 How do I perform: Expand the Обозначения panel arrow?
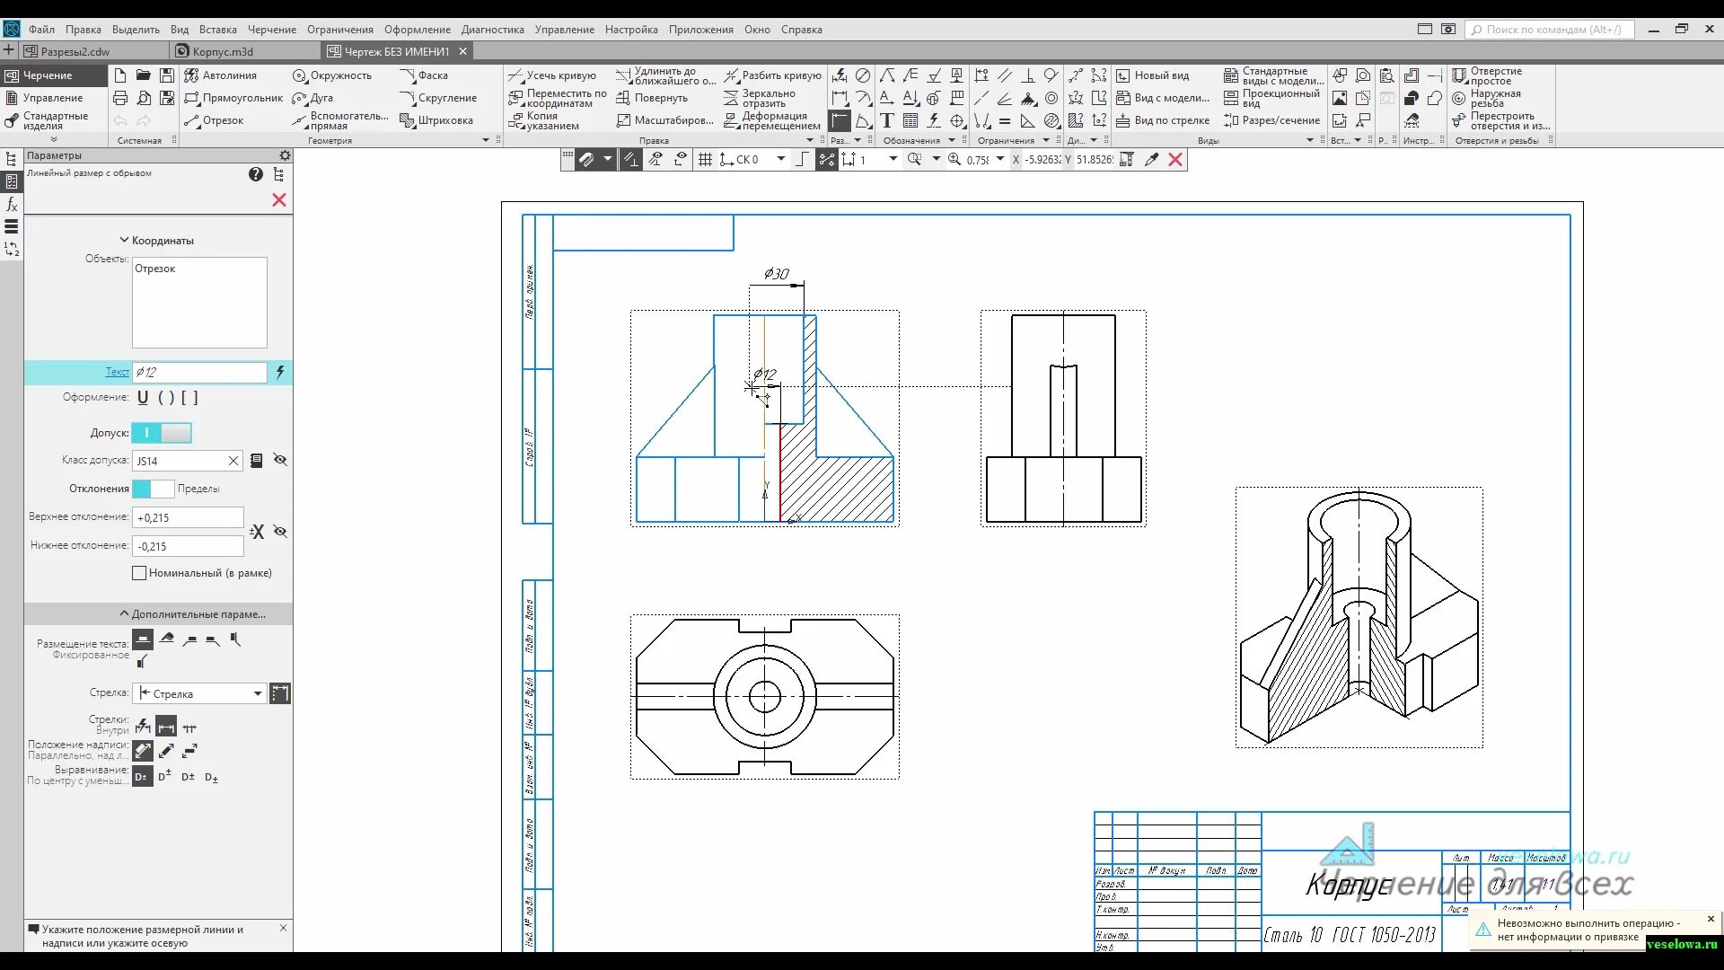[x=952, y=140]
